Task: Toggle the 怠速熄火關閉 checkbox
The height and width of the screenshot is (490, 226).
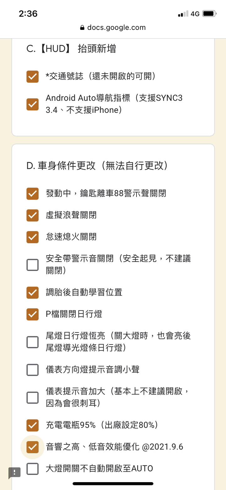Action: pos(33,237)
